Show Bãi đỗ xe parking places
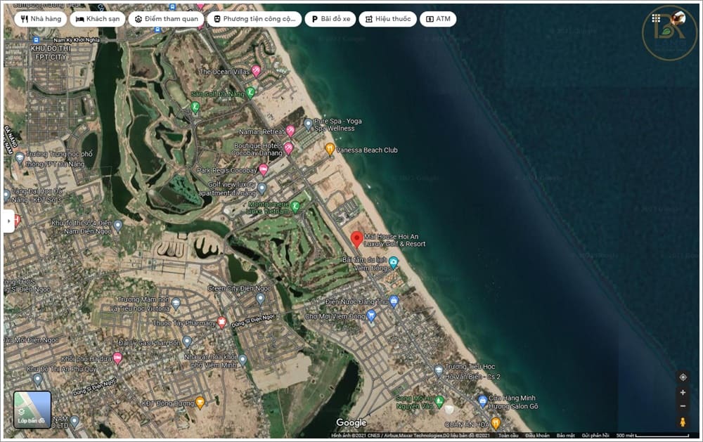This screenshot has width=703, height=442. pyautogui.click(x=331, y=19)
